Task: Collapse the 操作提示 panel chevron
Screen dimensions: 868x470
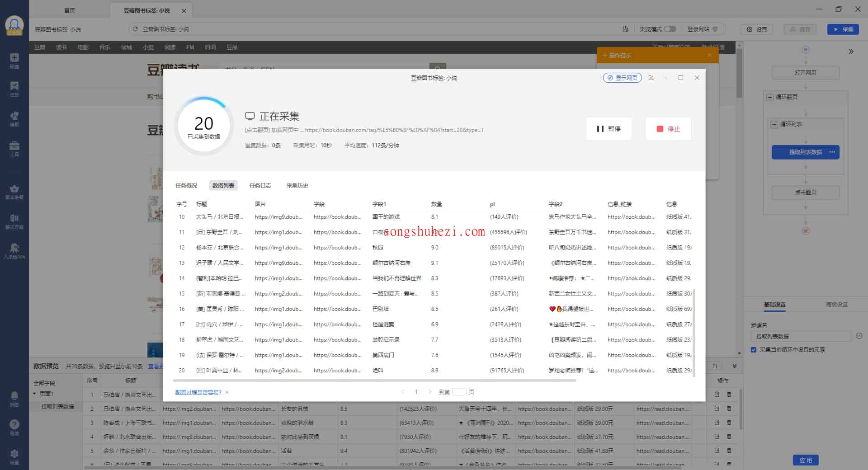Action: click(x=710, y=55)
